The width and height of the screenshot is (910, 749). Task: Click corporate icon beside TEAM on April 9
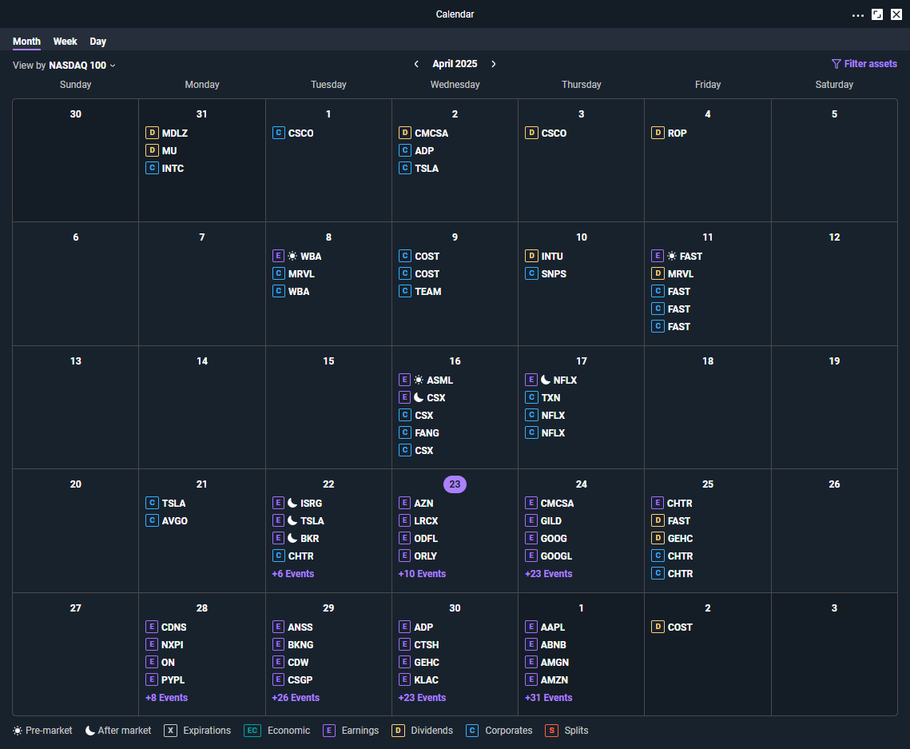pos(405,292)
